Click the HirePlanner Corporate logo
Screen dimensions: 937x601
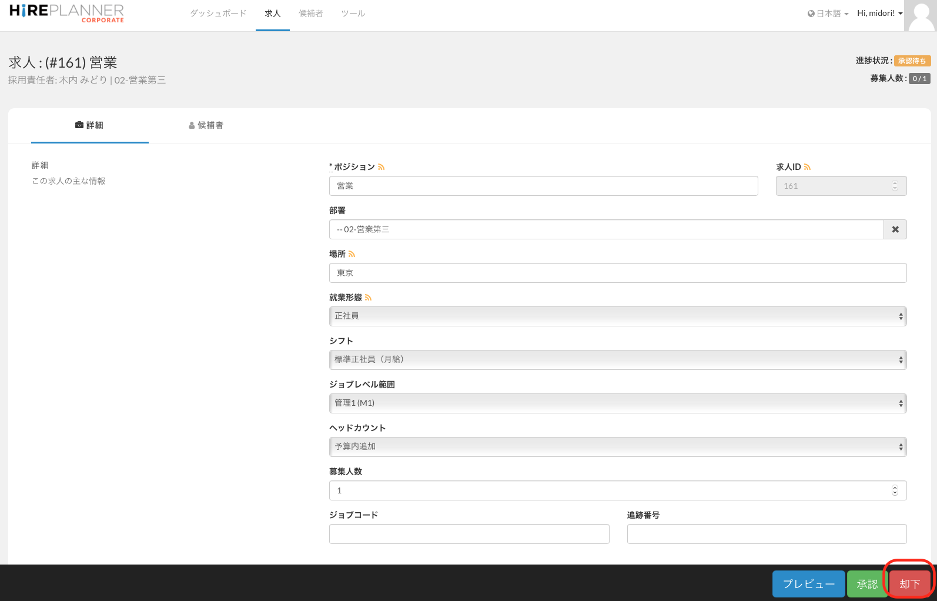[x=66, y=13]
